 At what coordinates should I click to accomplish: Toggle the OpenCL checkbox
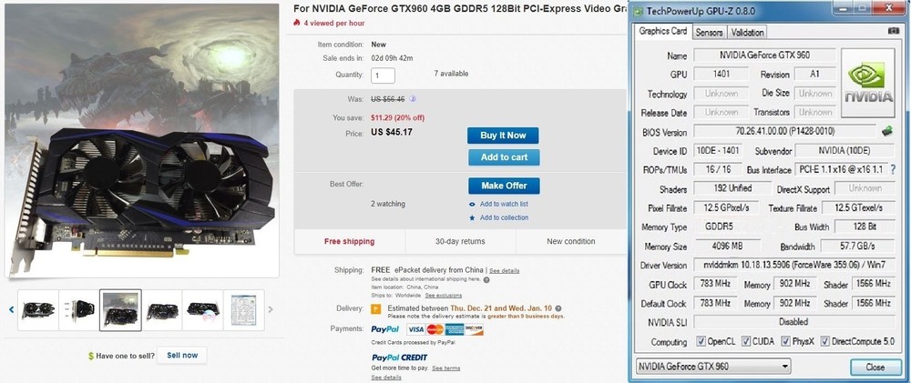(x=701, y=341)
